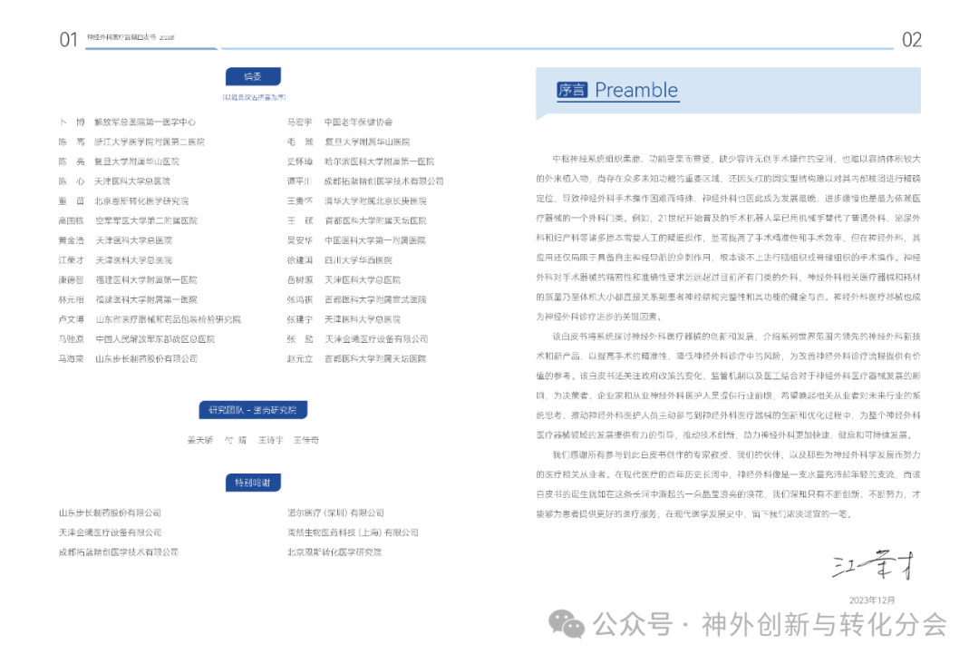Click the 研究团队 - 蛋壳研究院 badge
This screenshot has height=664, width=979.
(254, 409)
